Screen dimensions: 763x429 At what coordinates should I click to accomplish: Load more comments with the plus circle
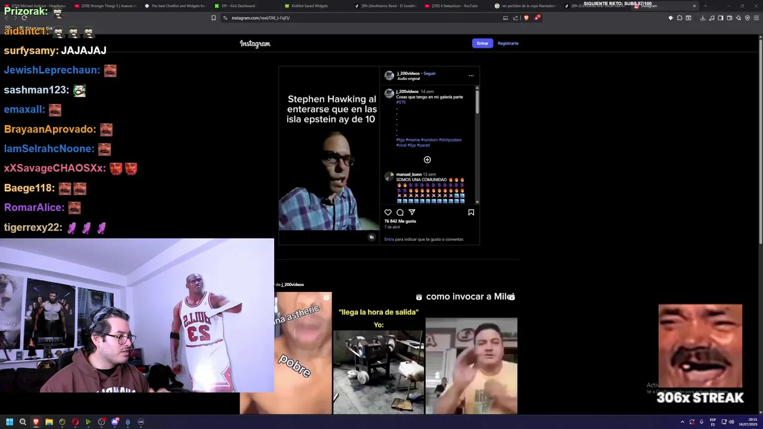tap(427, 160)
